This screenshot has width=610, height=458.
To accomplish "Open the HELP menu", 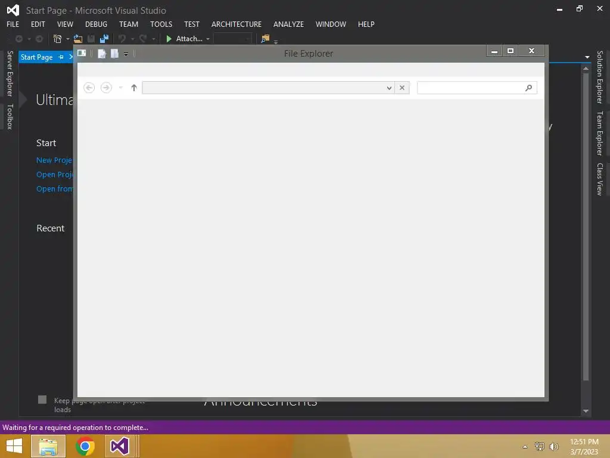I will click(366, 24).
